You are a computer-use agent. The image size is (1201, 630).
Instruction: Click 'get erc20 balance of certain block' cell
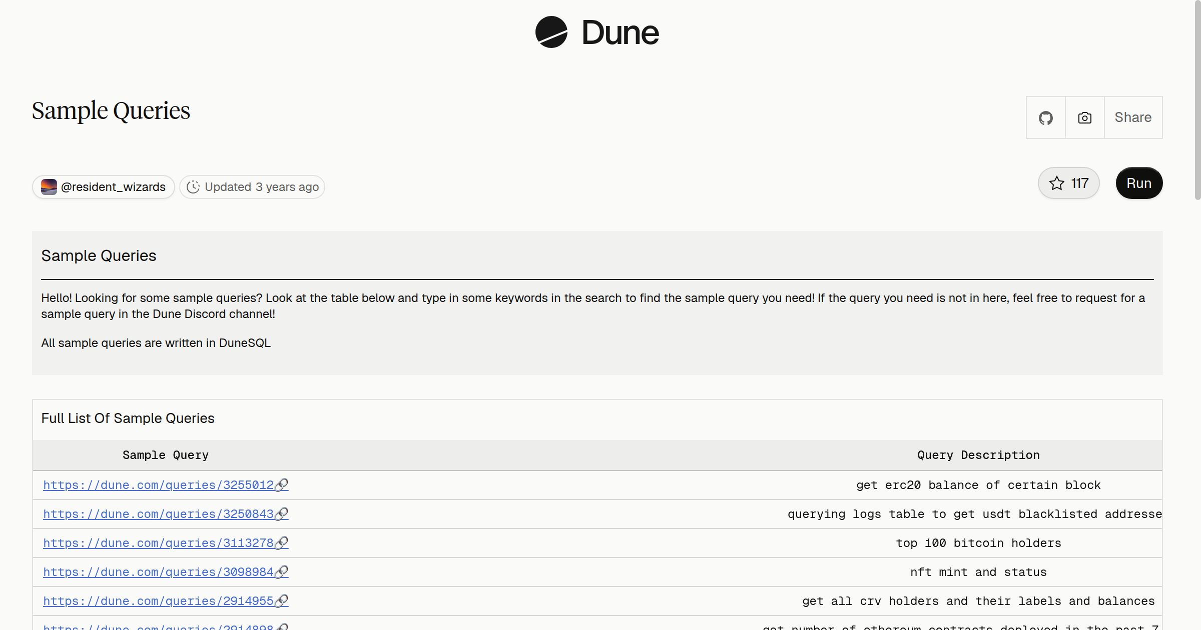click(978, 485)
